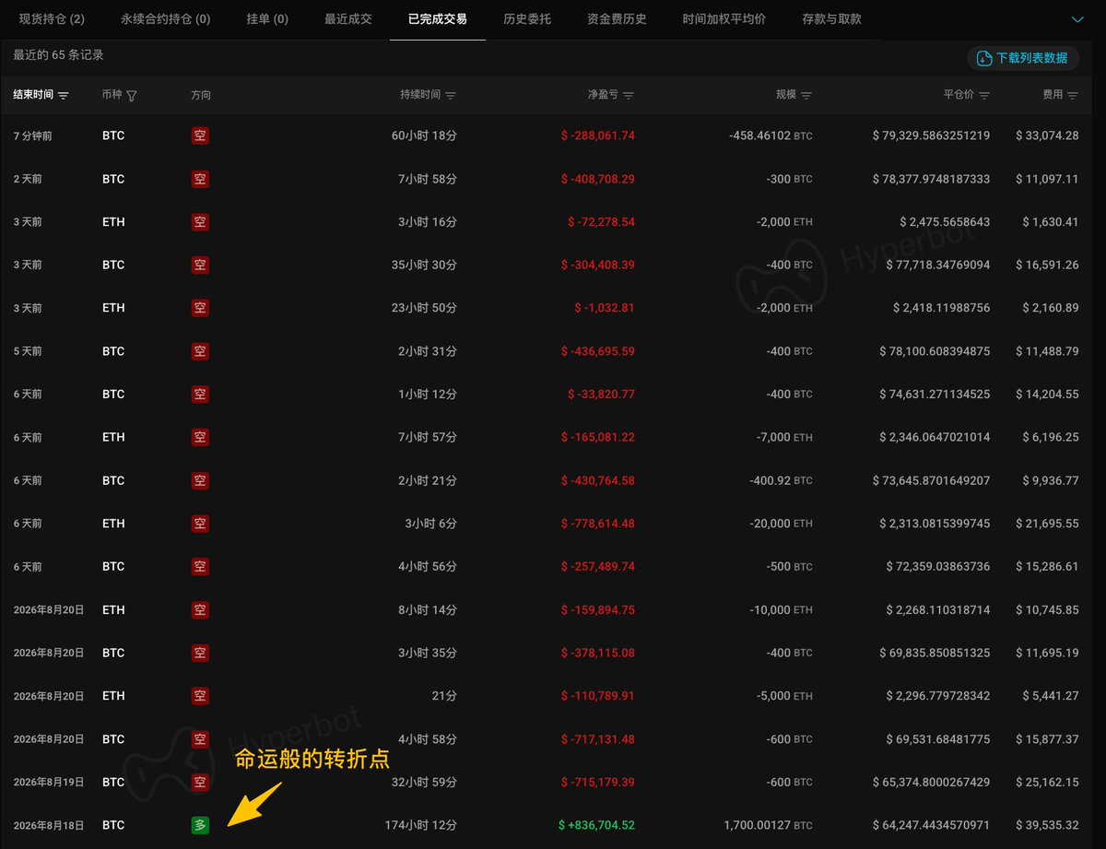The width and height of the screenshot is (1106, 849).
Task: Open the 永续合约持仓 (0) tab
Action: (x=165, y=18)
